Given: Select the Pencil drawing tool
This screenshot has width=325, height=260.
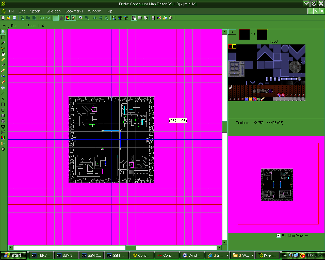Looking at the screenshot, I should 3,60.
